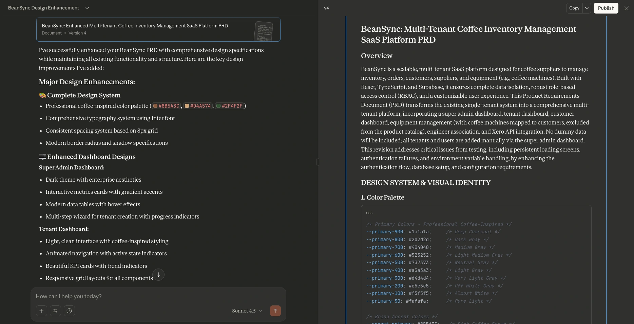Click the extended thinking clock icon
Screen dimensions: 634x324
pos(69,311)
